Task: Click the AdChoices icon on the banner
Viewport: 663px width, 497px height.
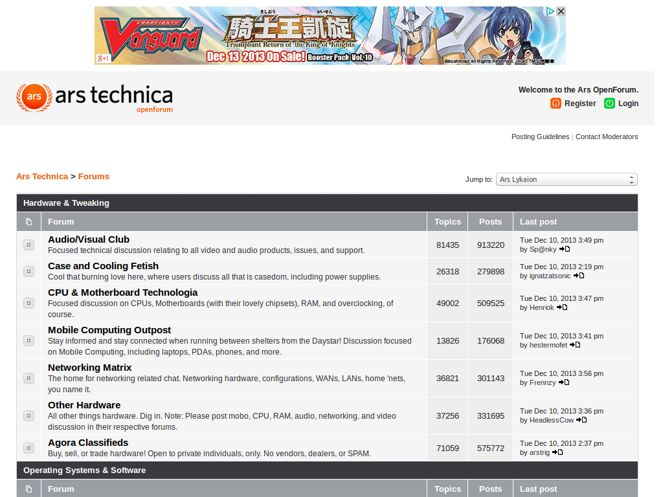Action: point(550,12)
